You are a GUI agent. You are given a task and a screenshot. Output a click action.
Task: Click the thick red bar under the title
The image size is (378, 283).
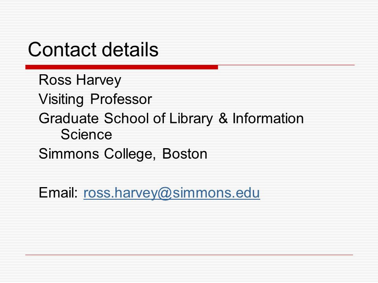[x=122, y=67]
